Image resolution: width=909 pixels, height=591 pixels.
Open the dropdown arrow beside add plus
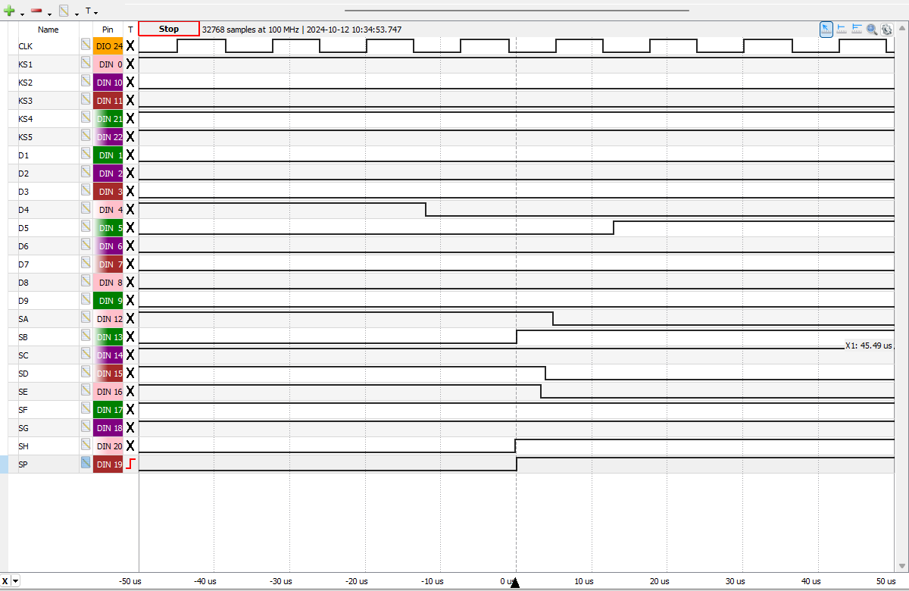pyautogui.click(x=22, y=14)
